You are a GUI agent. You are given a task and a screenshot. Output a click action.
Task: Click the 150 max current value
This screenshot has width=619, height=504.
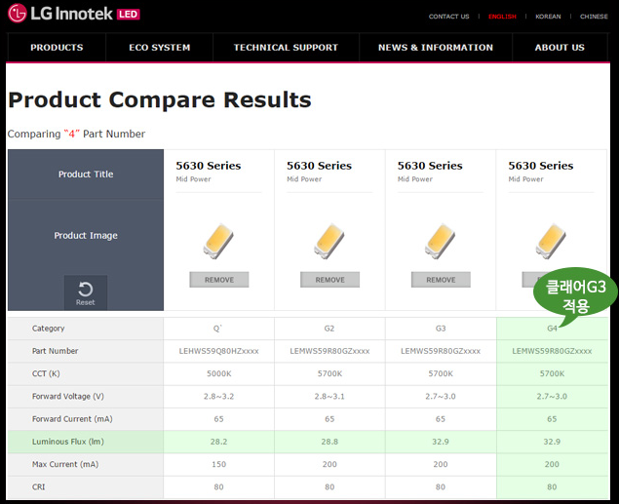218,464
